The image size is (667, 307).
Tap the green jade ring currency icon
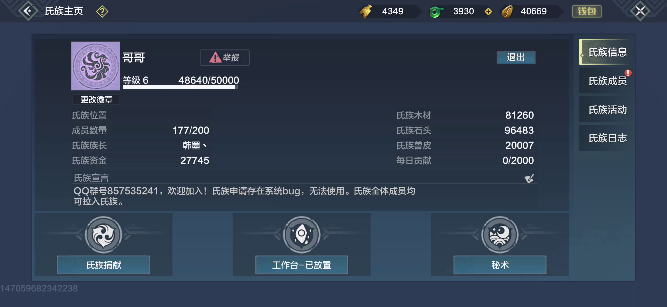(x=436, y=12)
